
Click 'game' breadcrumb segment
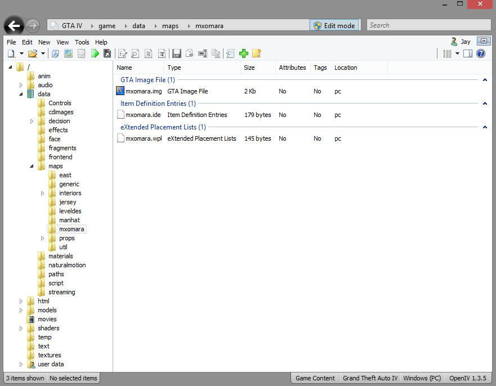(x=107, y=26)
